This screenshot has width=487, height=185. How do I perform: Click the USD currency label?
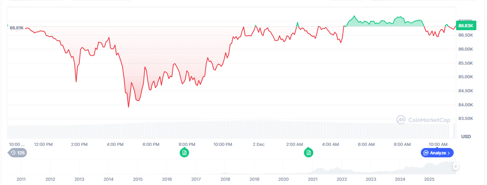point(466,136)
